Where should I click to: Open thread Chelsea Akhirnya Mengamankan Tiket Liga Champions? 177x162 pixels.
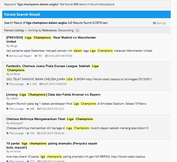50,119
